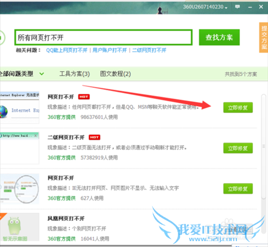Click the HOT badge beside 二级网页打不开
Viewport: 268px width, 247px height.
pos(94,137)
